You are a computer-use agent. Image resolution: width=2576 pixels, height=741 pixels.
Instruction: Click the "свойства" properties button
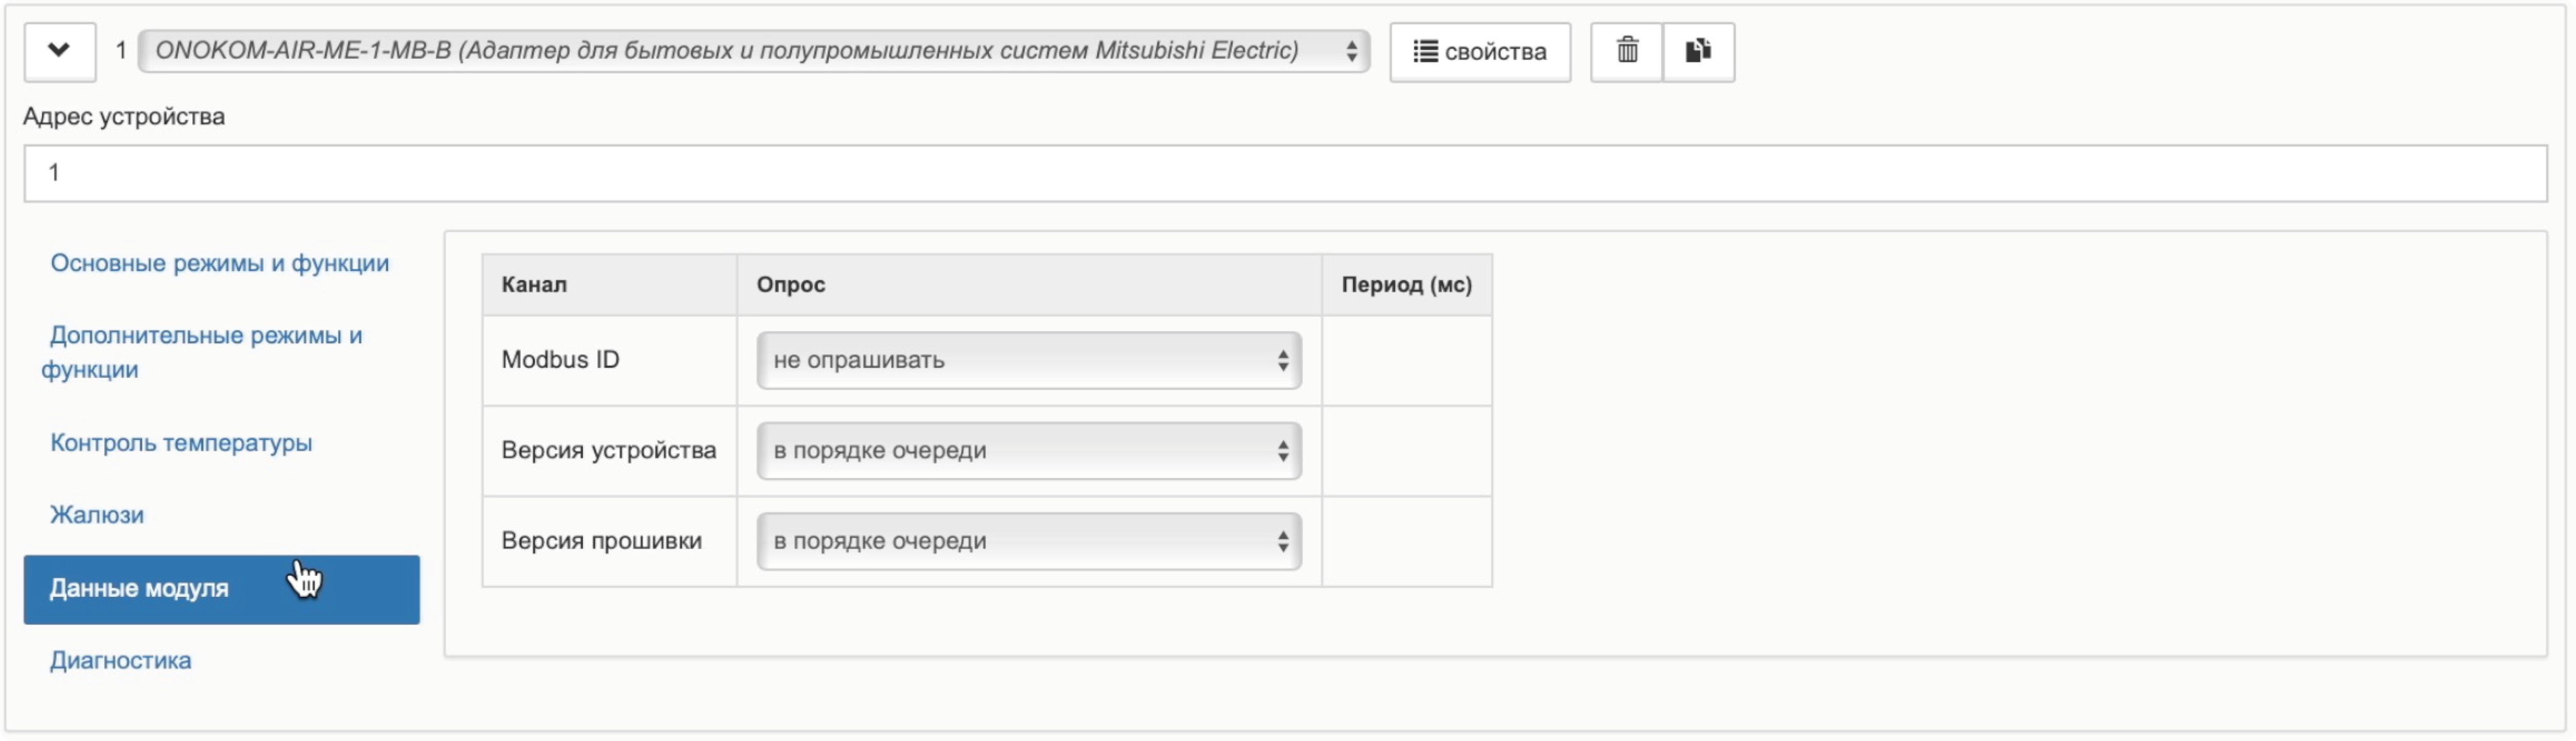[1479, 52]
